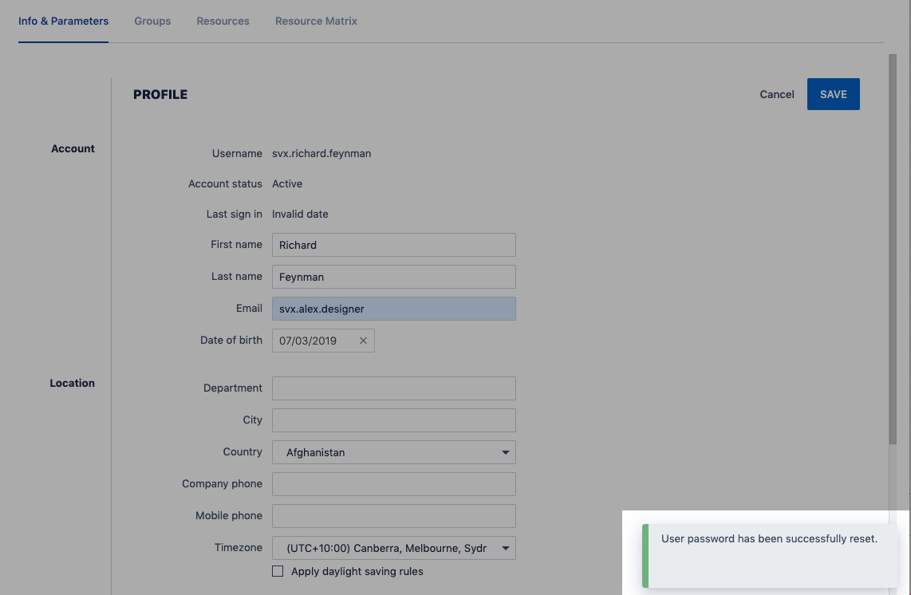Go to Resource Matrix tab
The height and width of the screenshot is (595, 911).
pos(316,21)
